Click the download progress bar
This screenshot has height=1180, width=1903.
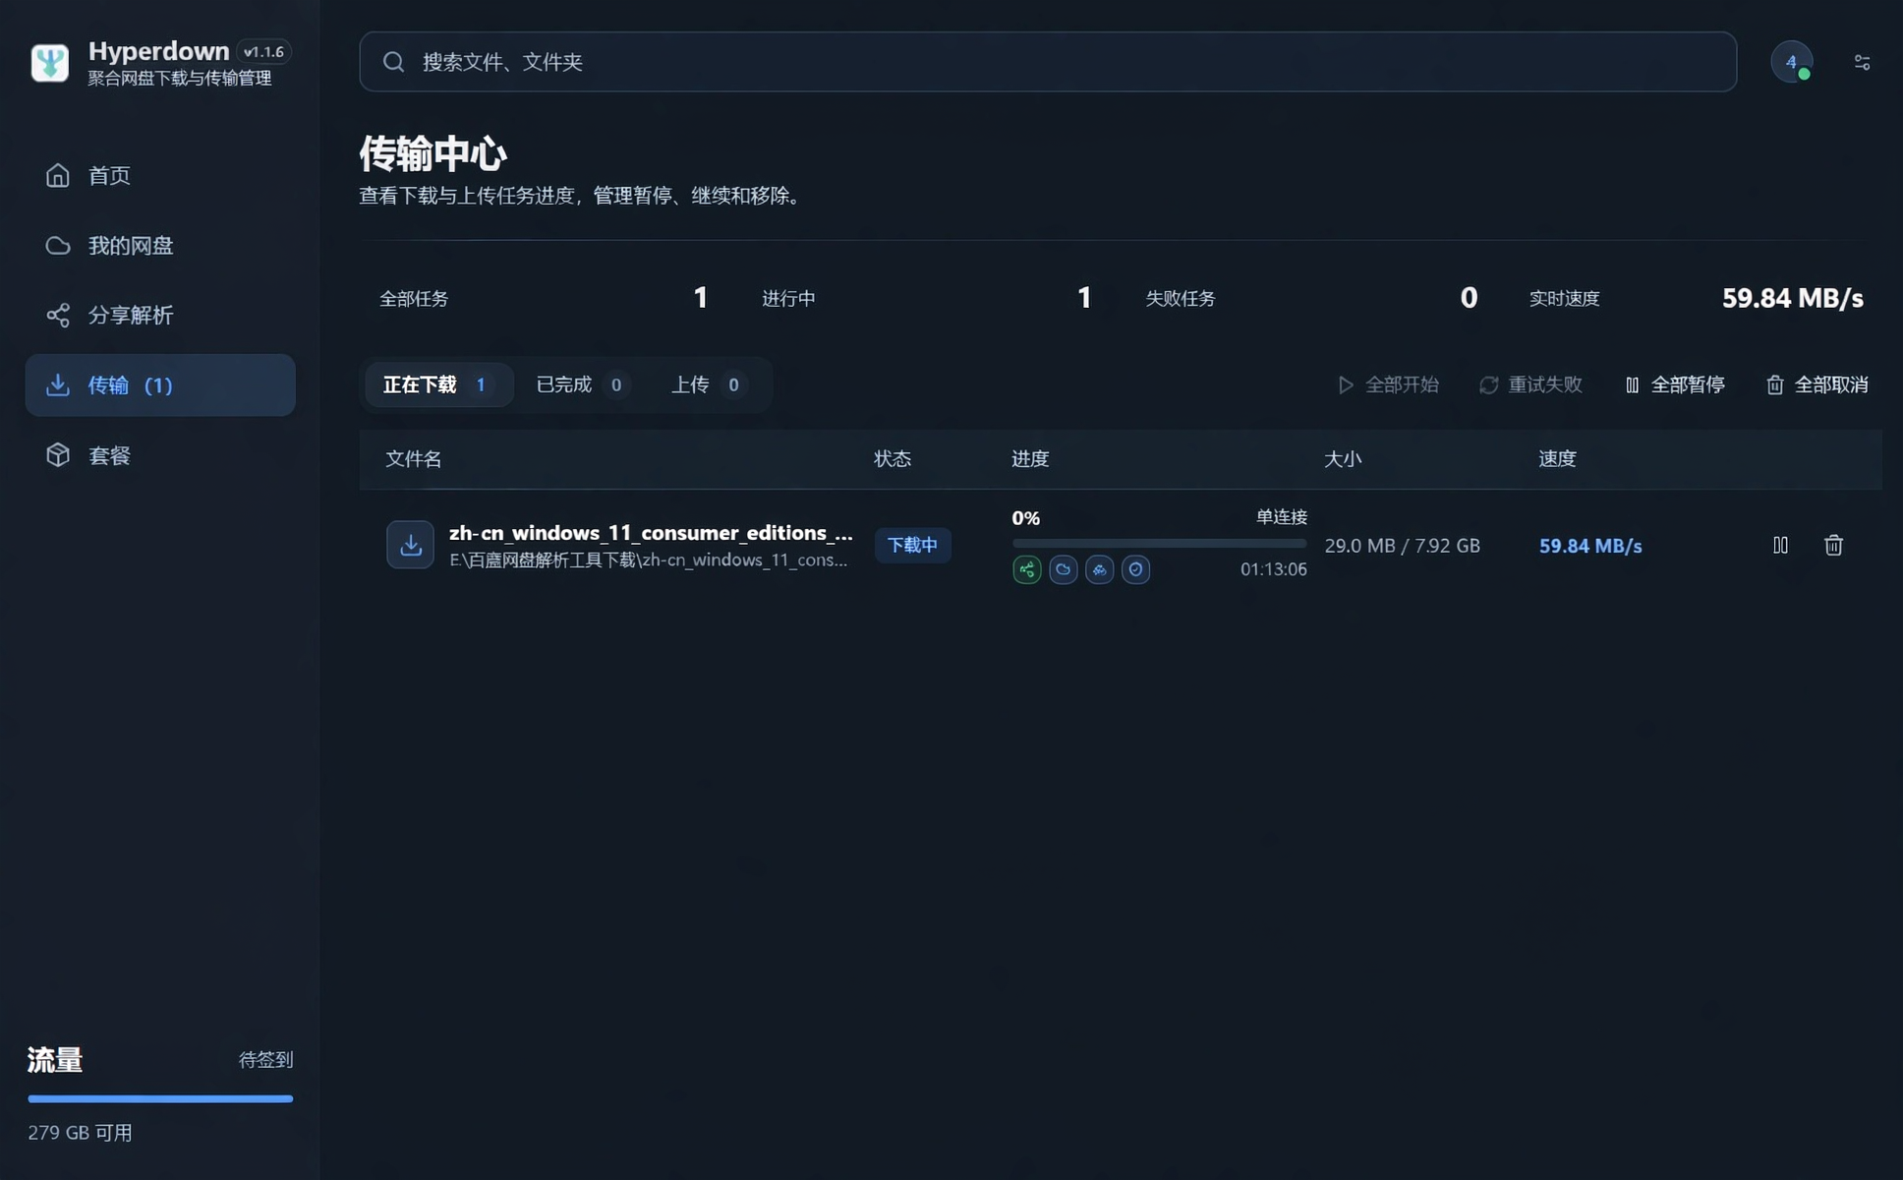[1159, 543]
